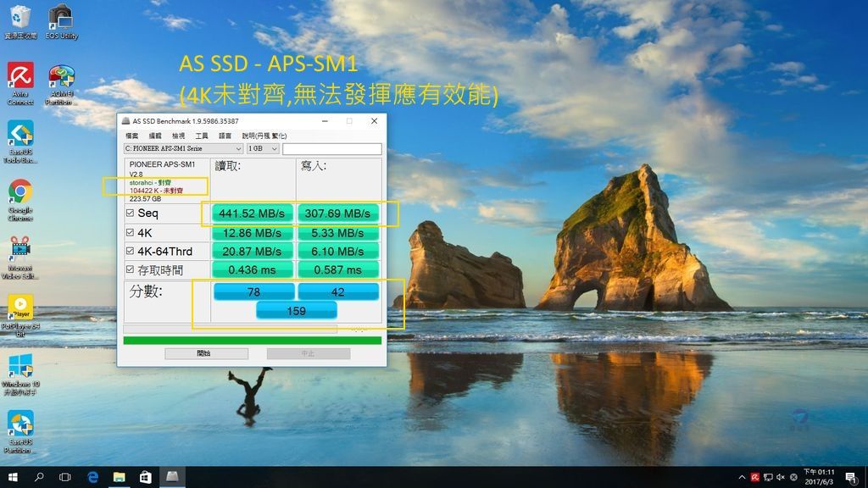Click the 4K write value 5.33 MB/s
This screenshot has width=868, height=488.
coord(337,233)
